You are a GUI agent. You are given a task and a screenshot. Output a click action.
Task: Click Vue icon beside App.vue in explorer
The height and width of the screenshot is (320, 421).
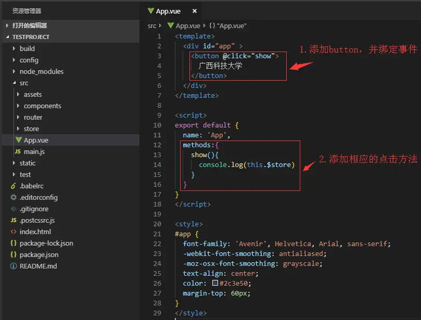(x=19, y=140)
